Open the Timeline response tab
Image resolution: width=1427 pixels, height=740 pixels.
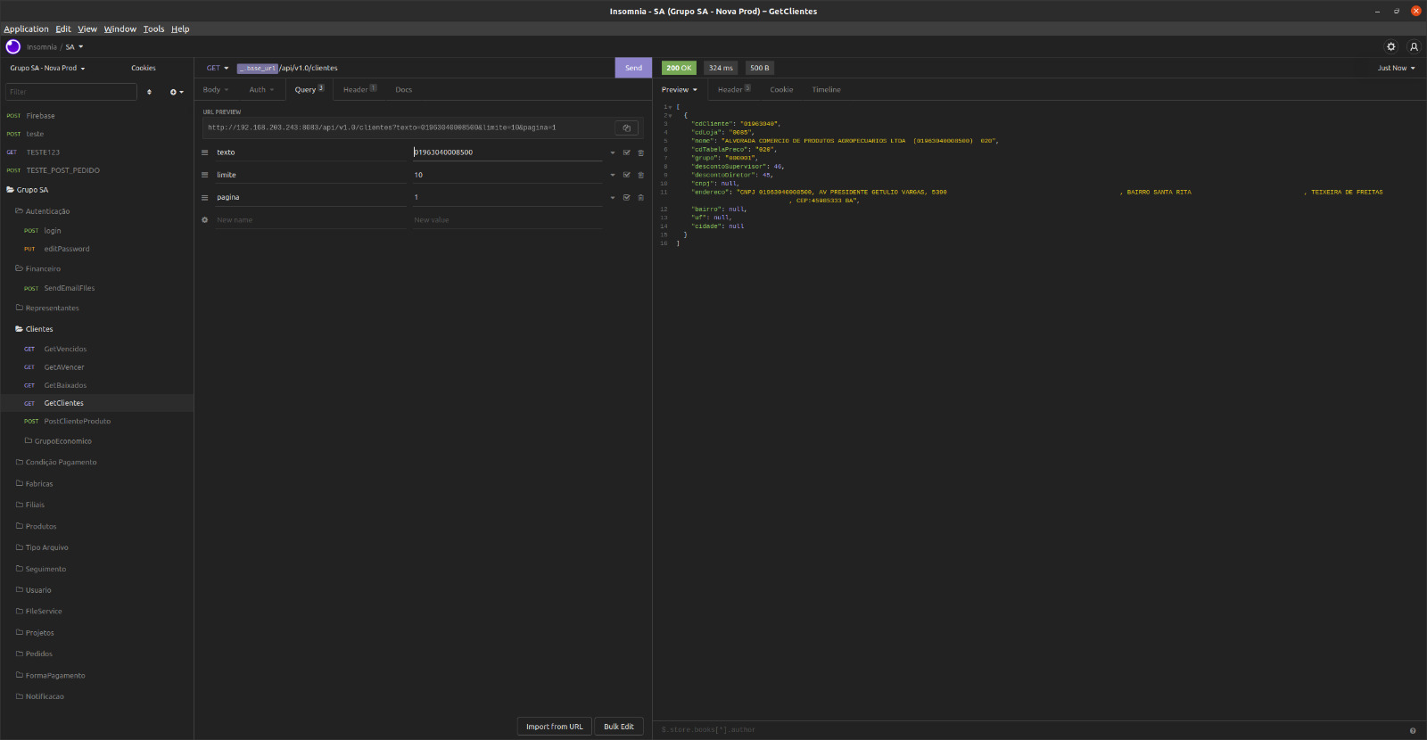tap(826, 89)
